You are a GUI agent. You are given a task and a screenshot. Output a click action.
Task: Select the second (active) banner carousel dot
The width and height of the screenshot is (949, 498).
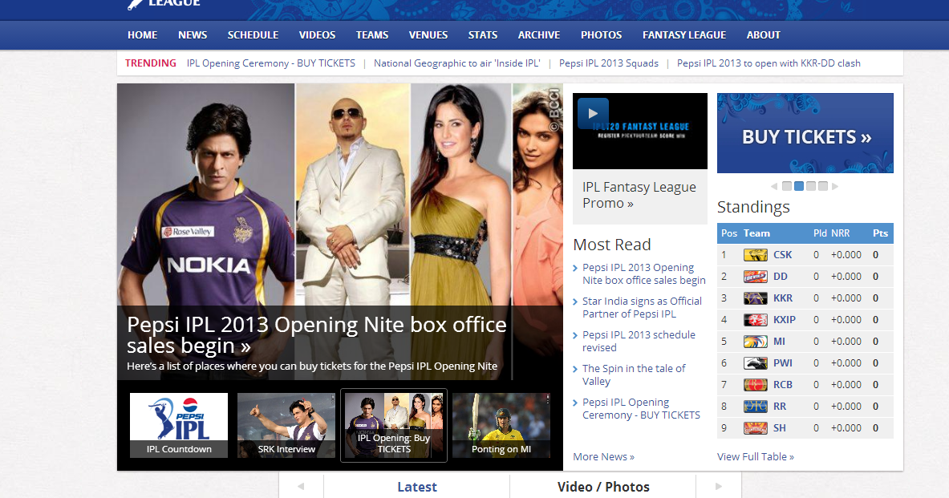coord(799,186)
